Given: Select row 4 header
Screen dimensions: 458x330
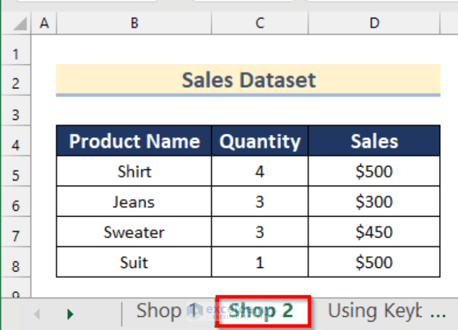Looking at the screenshot, I should (16, 141).
